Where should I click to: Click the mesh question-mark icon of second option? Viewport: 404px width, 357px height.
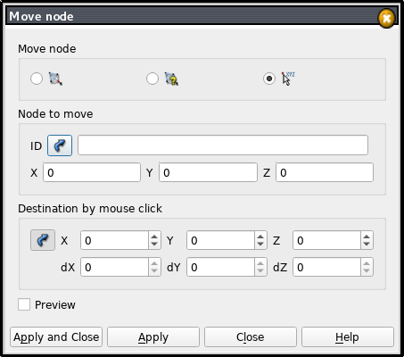coord(171,79)
